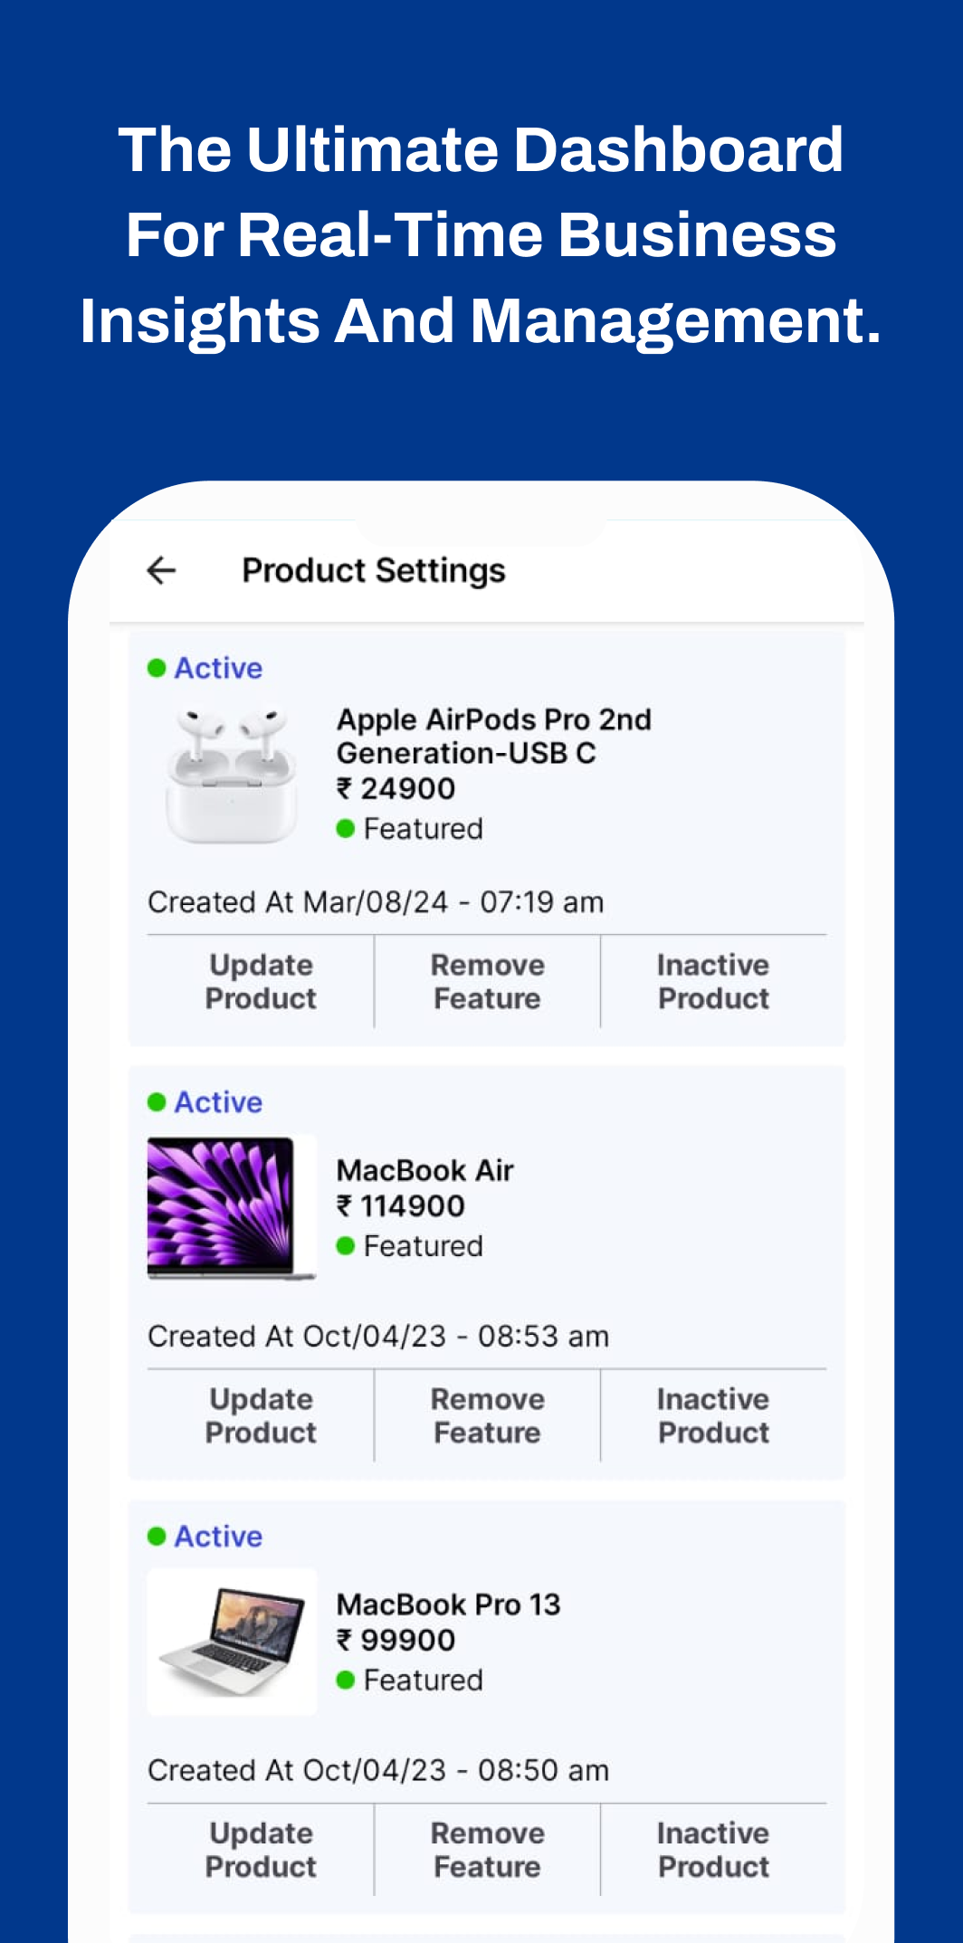Remove Feature from the AirPods Pro listing

(x=486, y=982)
